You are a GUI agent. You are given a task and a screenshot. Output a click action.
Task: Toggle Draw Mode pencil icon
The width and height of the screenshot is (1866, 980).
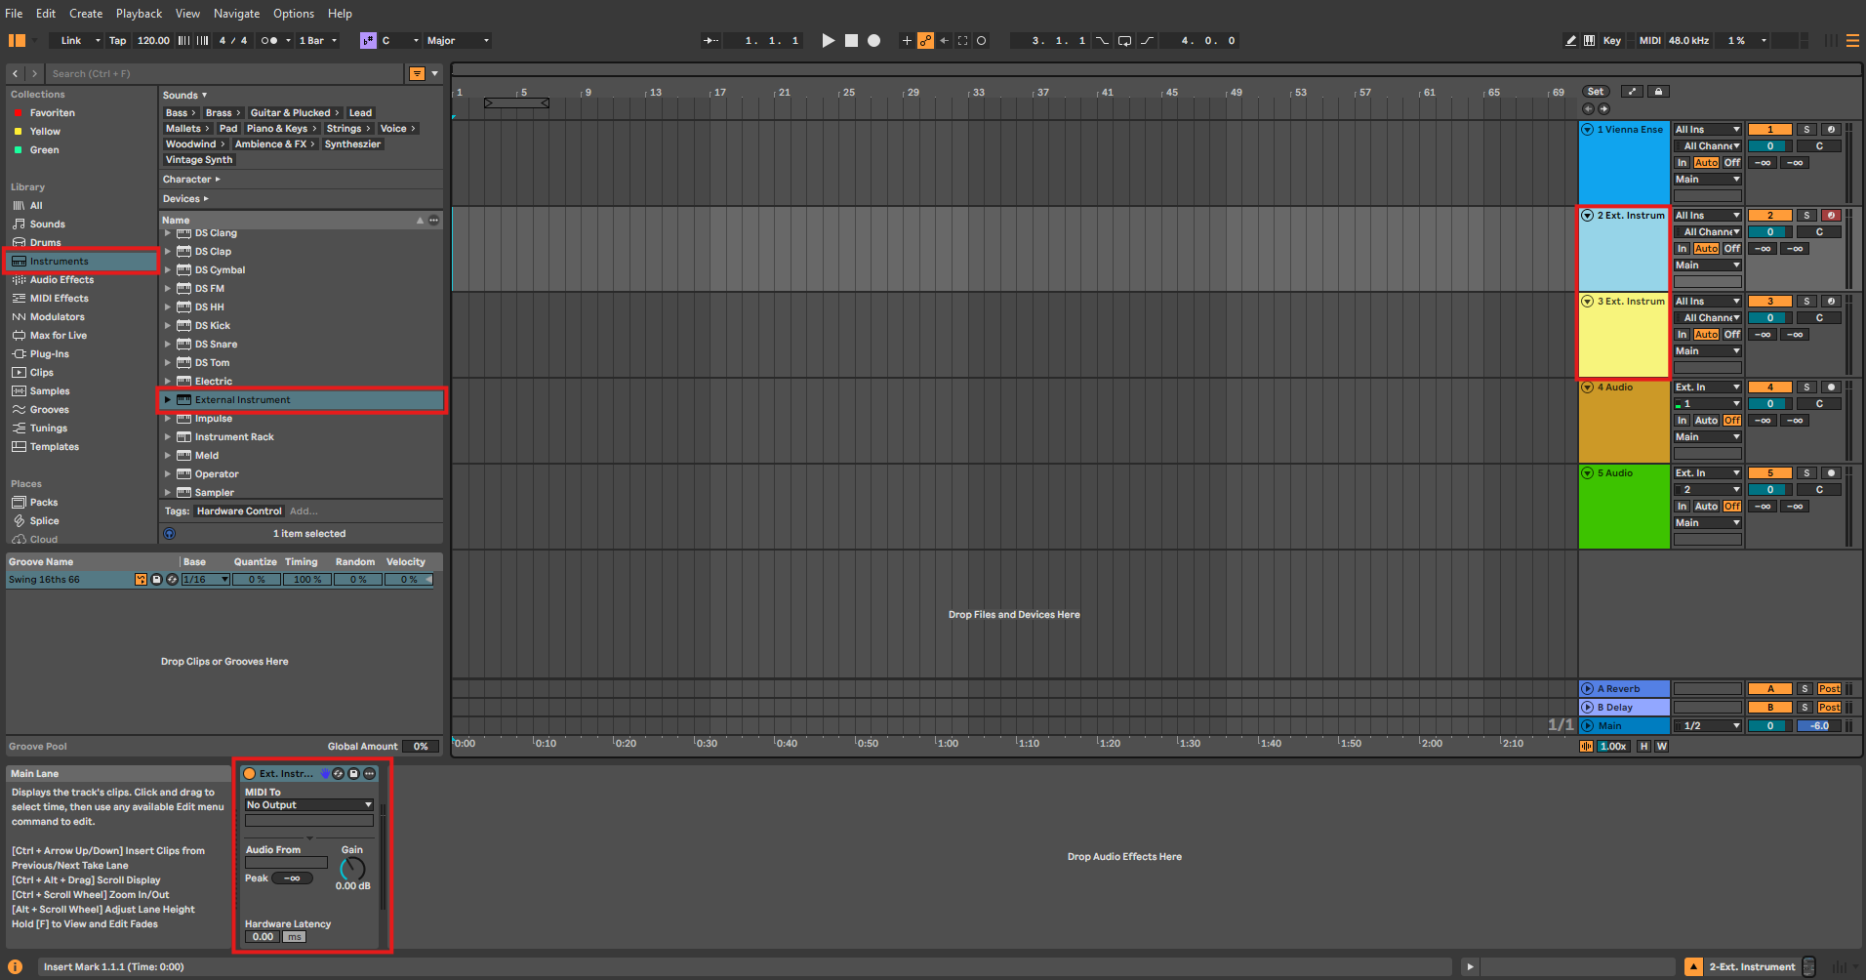pyautogui.click(x=1570, y=41)
